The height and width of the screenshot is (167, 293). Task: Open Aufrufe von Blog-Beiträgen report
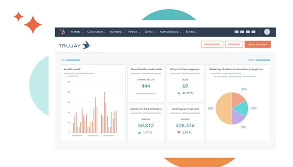pyautogui.click(x=146, y=109)
